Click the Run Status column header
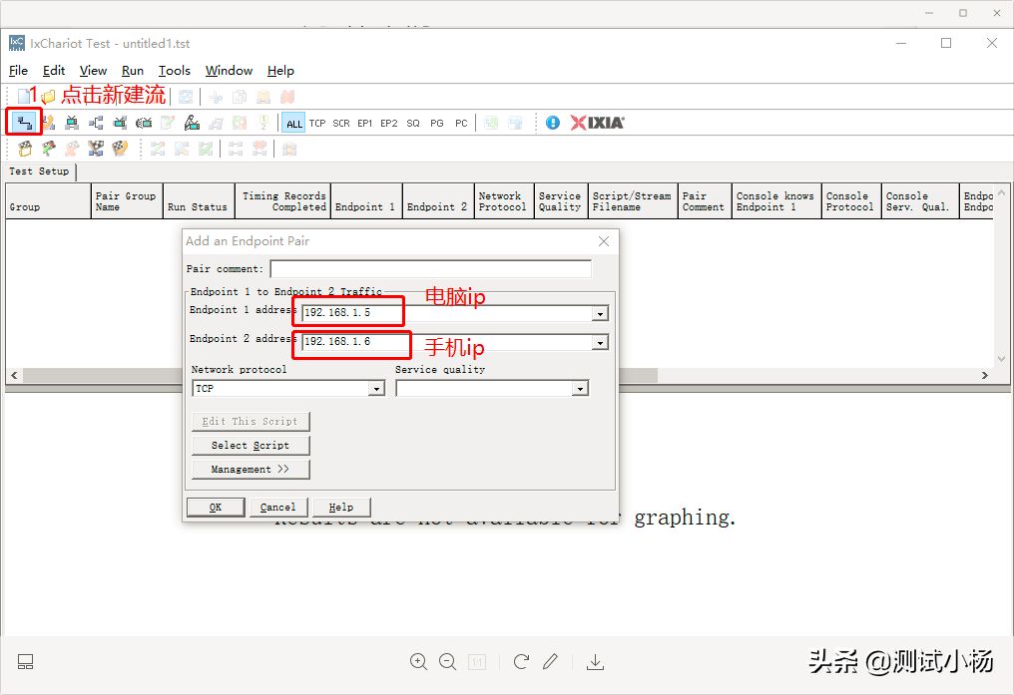Screen dimensions: 1014x695 point(198,200)
